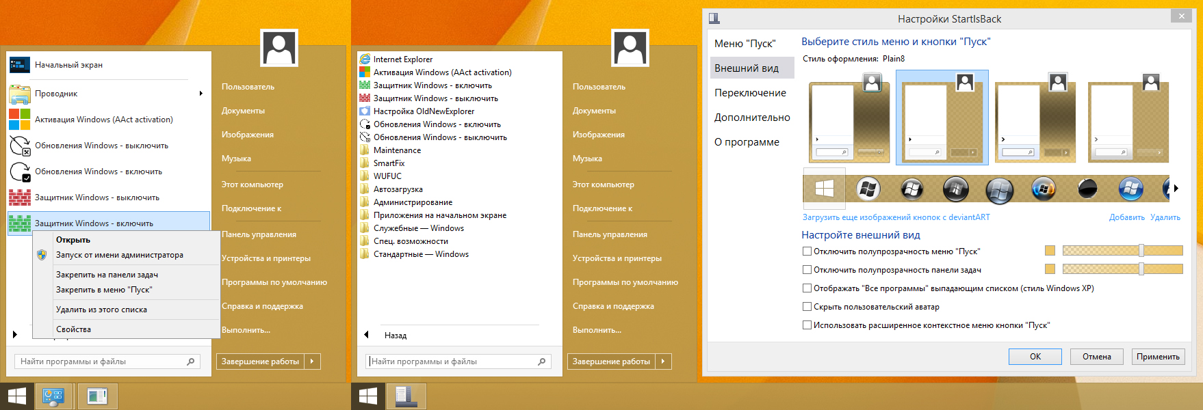Screen dimensions: 1203x410
Task: Choose the white glossy orb with black flag
Action: (x=868, y=189)
